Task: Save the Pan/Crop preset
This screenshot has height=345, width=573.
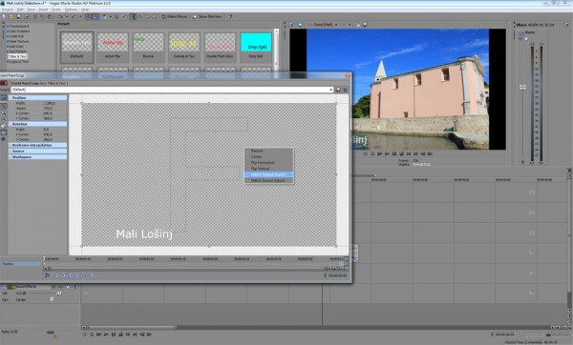Action: tap(338, 90)
